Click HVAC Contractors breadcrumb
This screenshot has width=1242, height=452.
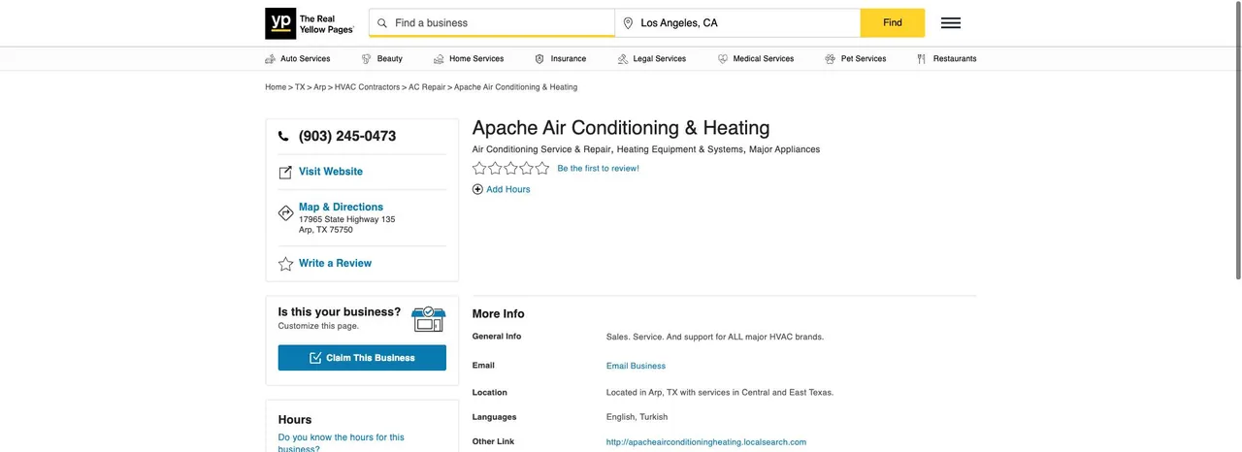tap(367, 87)
